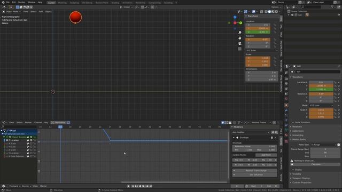This screenshot has width=342, height=192.
Task: Click the blue Z axis on navigation gizmo
Action: click(235, 17)
